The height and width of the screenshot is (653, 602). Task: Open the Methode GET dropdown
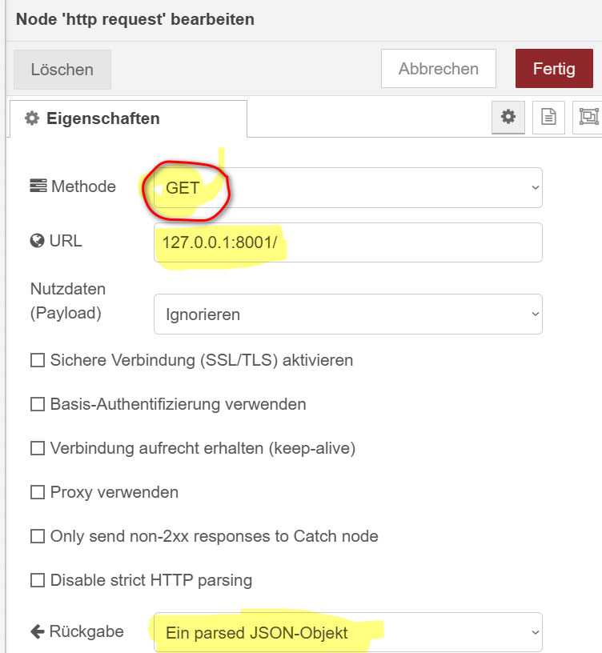(348, 188)
